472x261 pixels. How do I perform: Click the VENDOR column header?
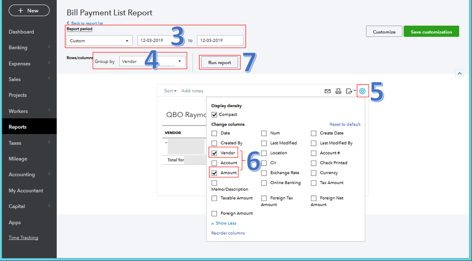tap(173, 133)
